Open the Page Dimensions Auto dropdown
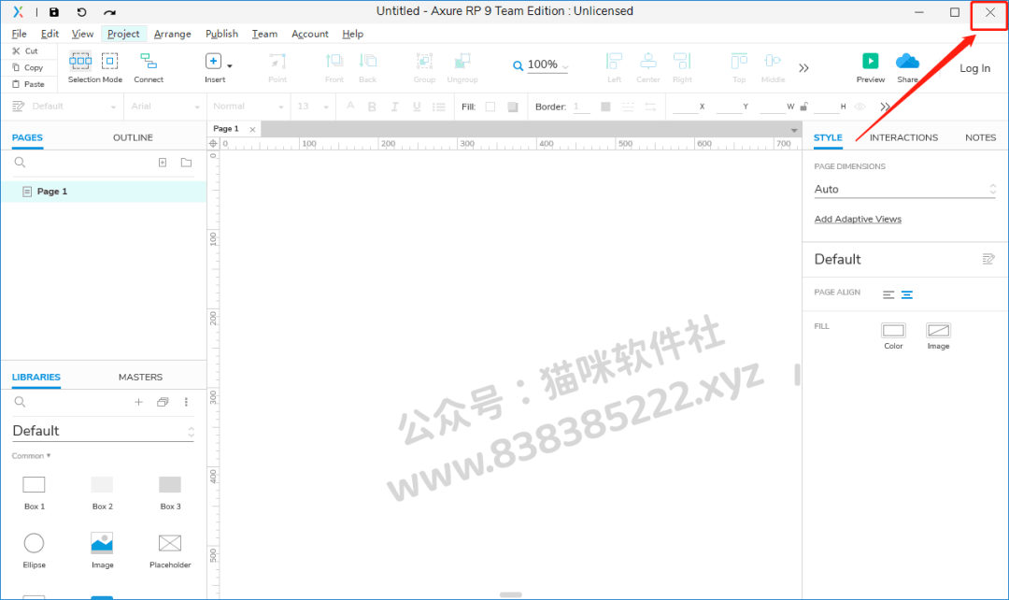This screenshot has height=600, width=1009. [904, 190]
